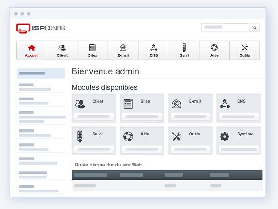Open the Suivi monitoring tab

184,50
